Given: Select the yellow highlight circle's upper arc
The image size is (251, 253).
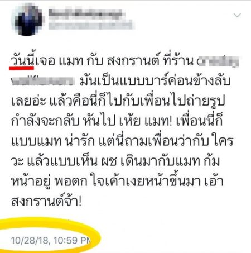Looking at the screenshot, I should pos(50,222).
